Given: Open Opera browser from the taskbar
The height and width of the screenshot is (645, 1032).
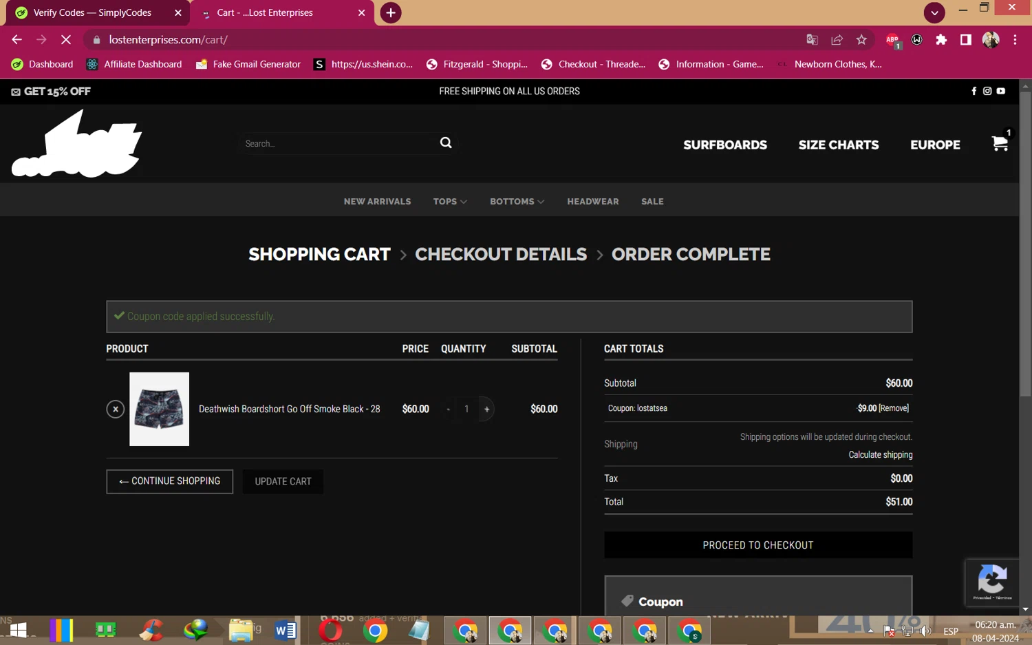Looking at the screenshot, I should [x=330, y=631].
